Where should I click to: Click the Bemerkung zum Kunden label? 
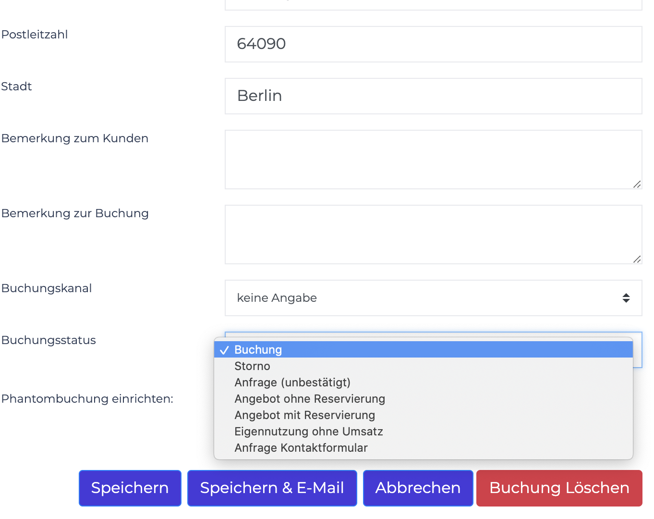75,138
